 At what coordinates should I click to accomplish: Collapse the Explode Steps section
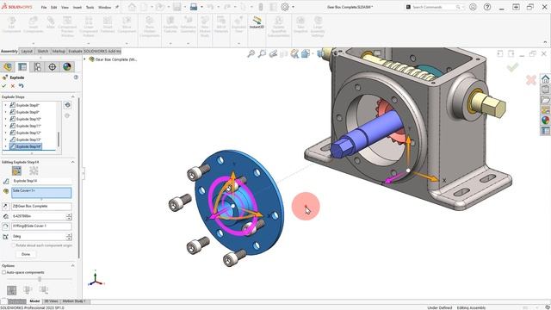(x=72, y=96)
